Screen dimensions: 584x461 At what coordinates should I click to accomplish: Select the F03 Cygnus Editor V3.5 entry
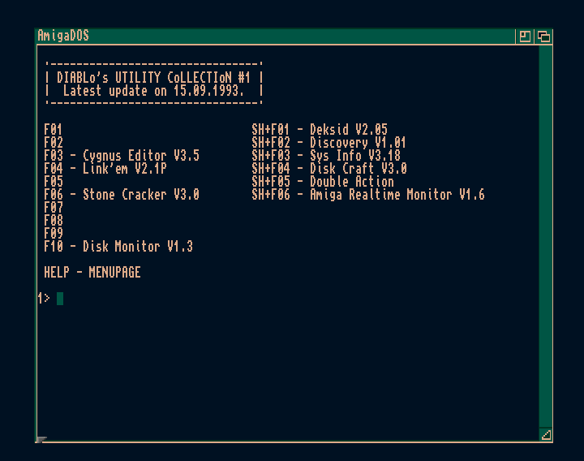click(x=122, y=155)
